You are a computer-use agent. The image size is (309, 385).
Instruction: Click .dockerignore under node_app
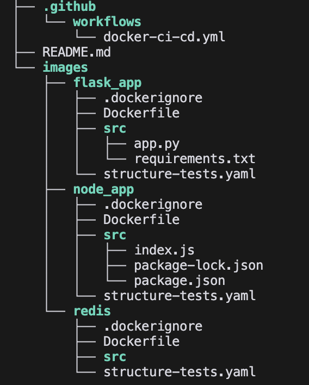153,204
